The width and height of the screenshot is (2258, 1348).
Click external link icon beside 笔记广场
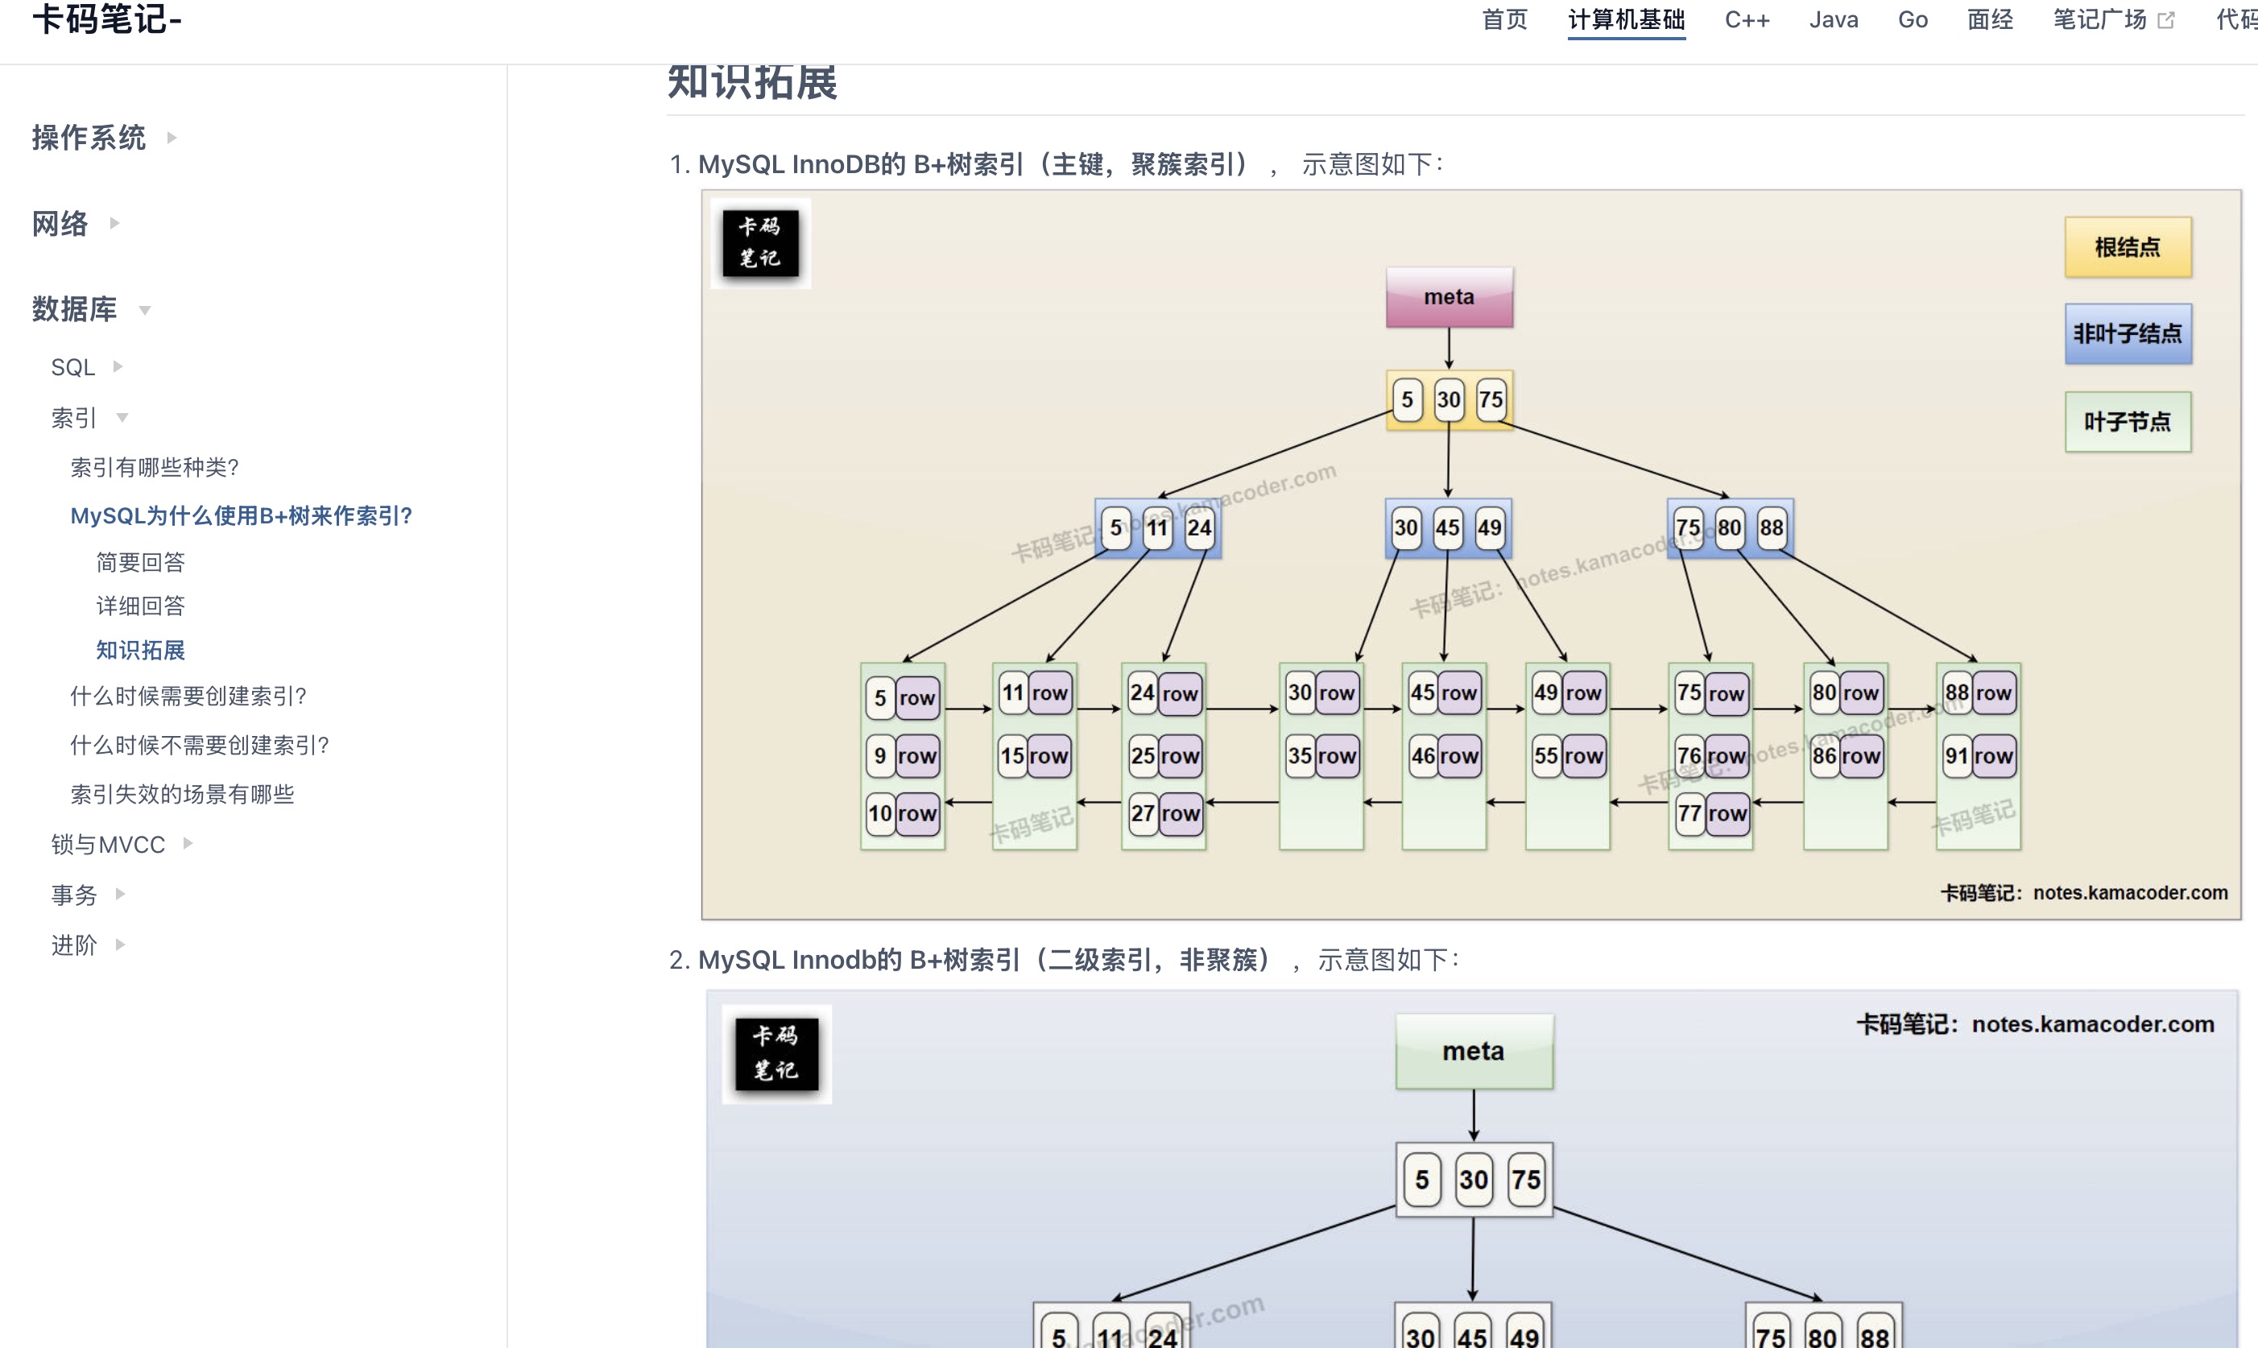(x=2166, y=20)
